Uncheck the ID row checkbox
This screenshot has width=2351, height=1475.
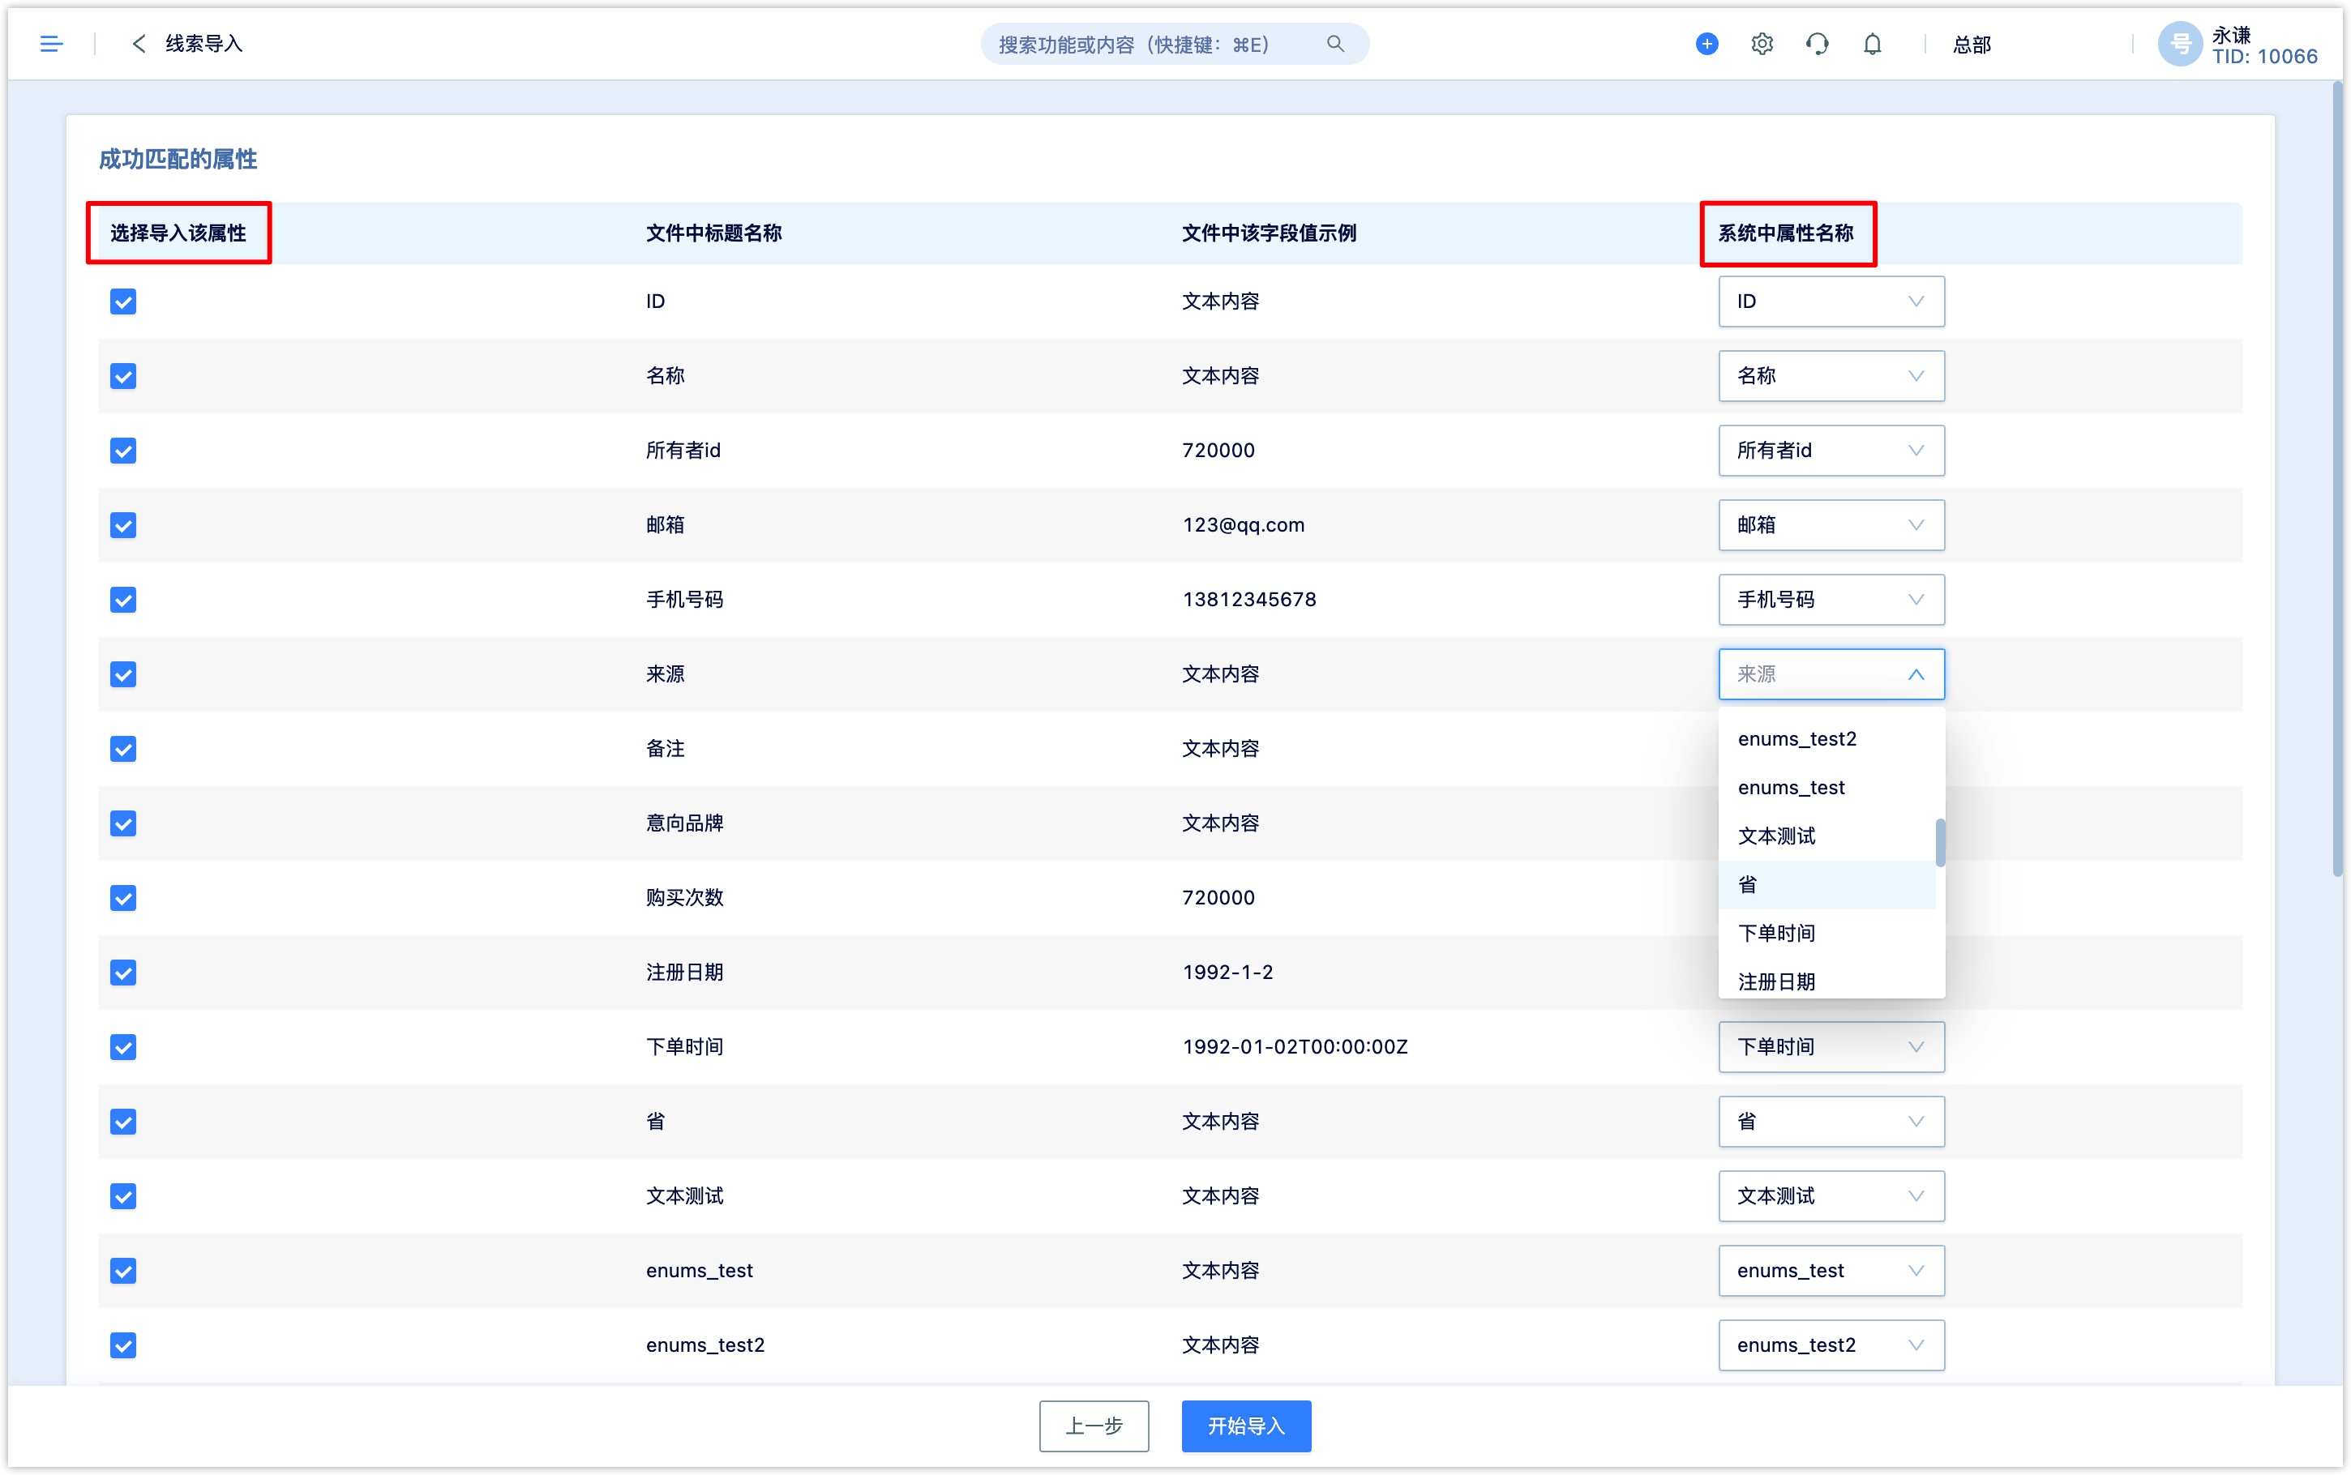tap(123, 301)
